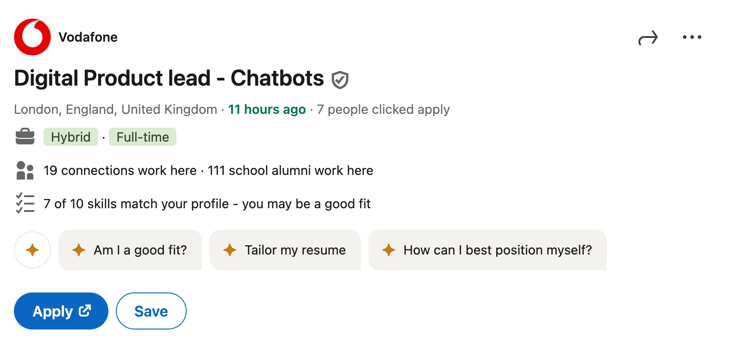Select the How can I best position myself prompt
This screenshot has height=348, width=732.
click(488, 250)
